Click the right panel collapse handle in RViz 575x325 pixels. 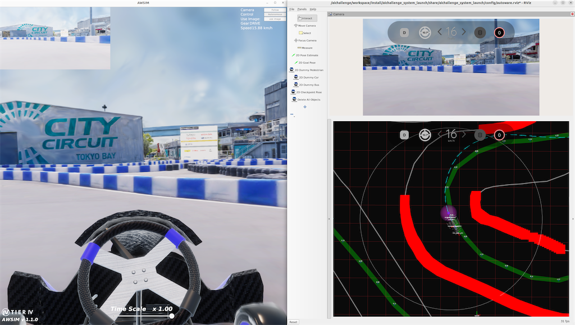(x=573, y=219)
